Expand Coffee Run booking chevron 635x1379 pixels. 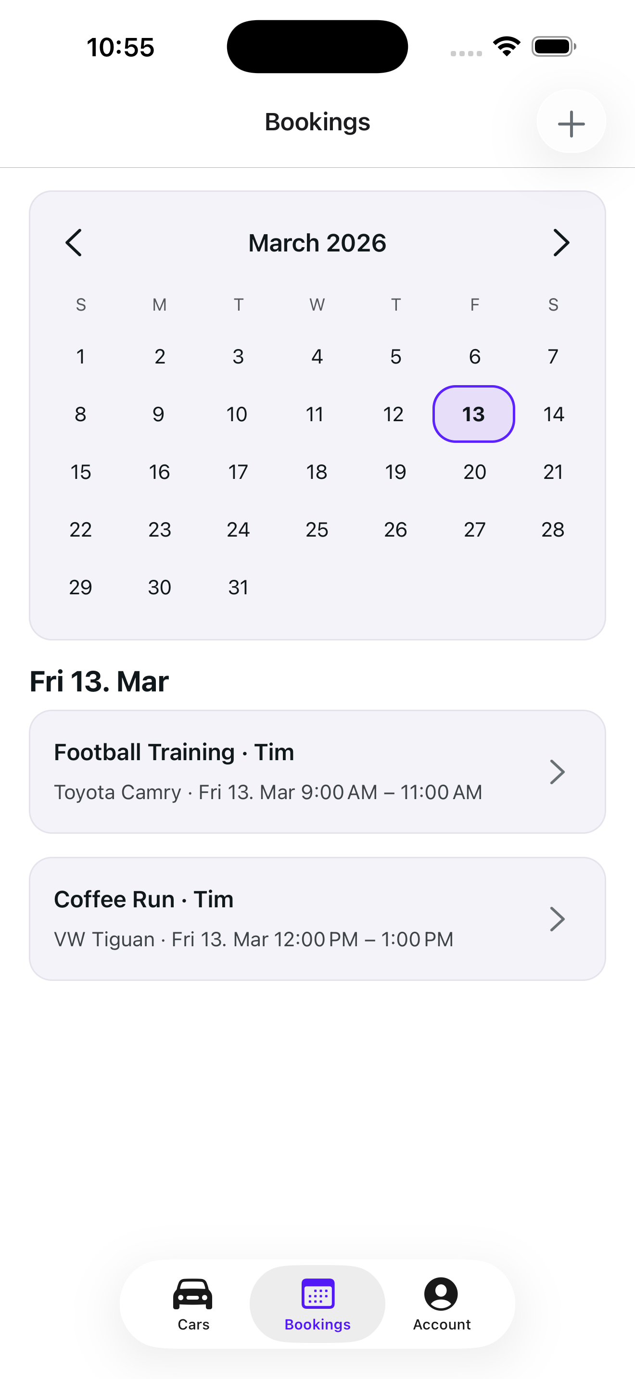(558, 919)
